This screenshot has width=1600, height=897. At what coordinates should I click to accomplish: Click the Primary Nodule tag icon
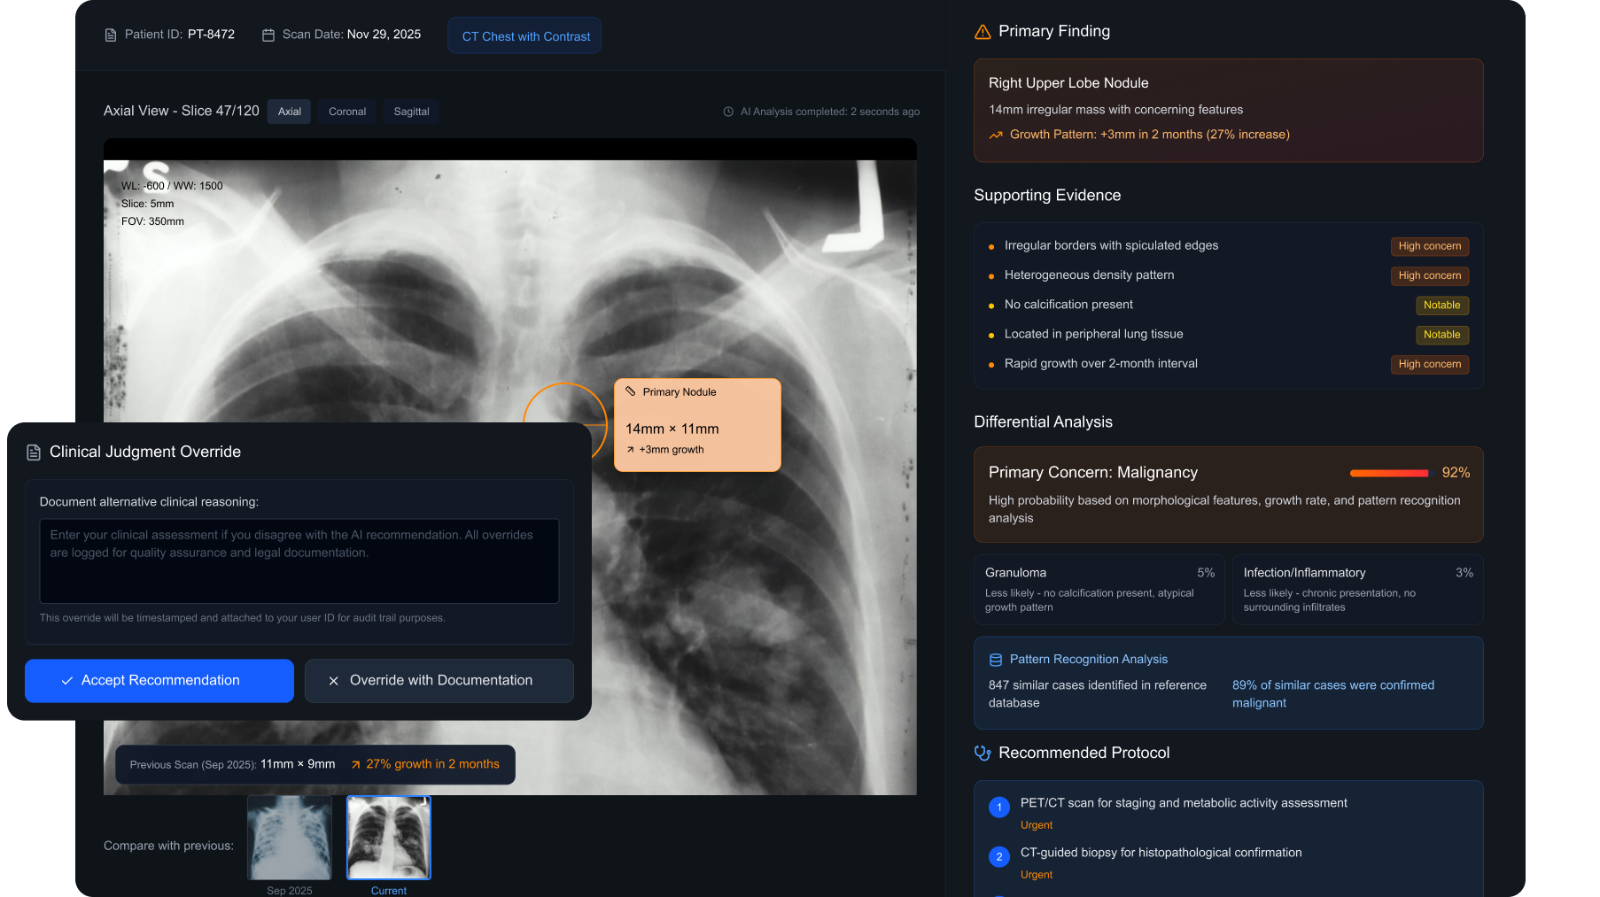631,391
